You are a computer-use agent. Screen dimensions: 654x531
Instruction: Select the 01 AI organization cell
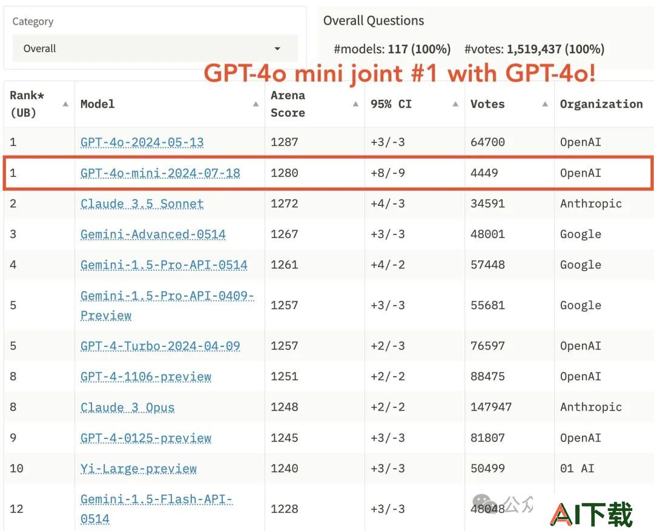pos(577,469)
